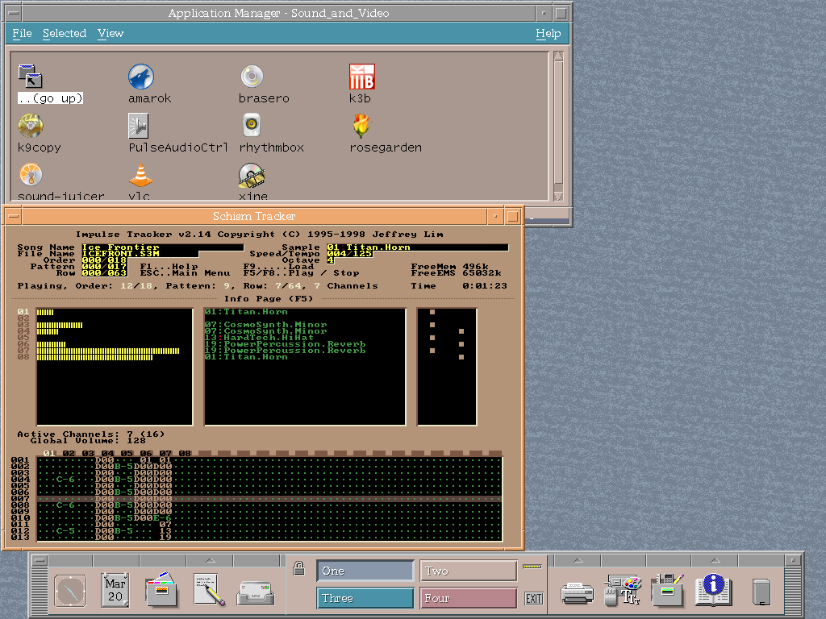Select the k3b disc burner icon

[x=362, y=77]
